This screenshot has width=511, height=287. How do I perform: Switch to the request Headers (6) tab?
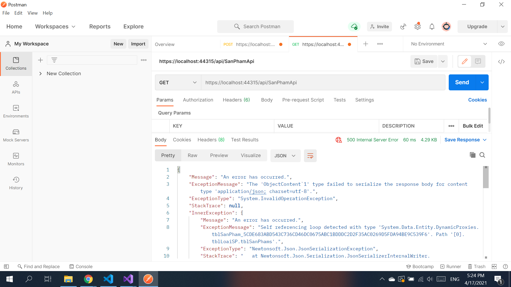[x=236, y=100]
